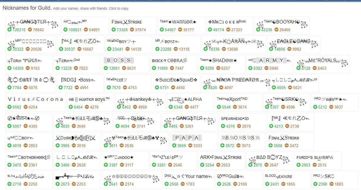Upvote Team★SHADOW★ using its green plus
Viewport: 361px width, 190px height.
pos(202,68)
